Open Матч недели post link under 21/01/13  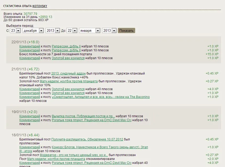[x=69, y=81]
